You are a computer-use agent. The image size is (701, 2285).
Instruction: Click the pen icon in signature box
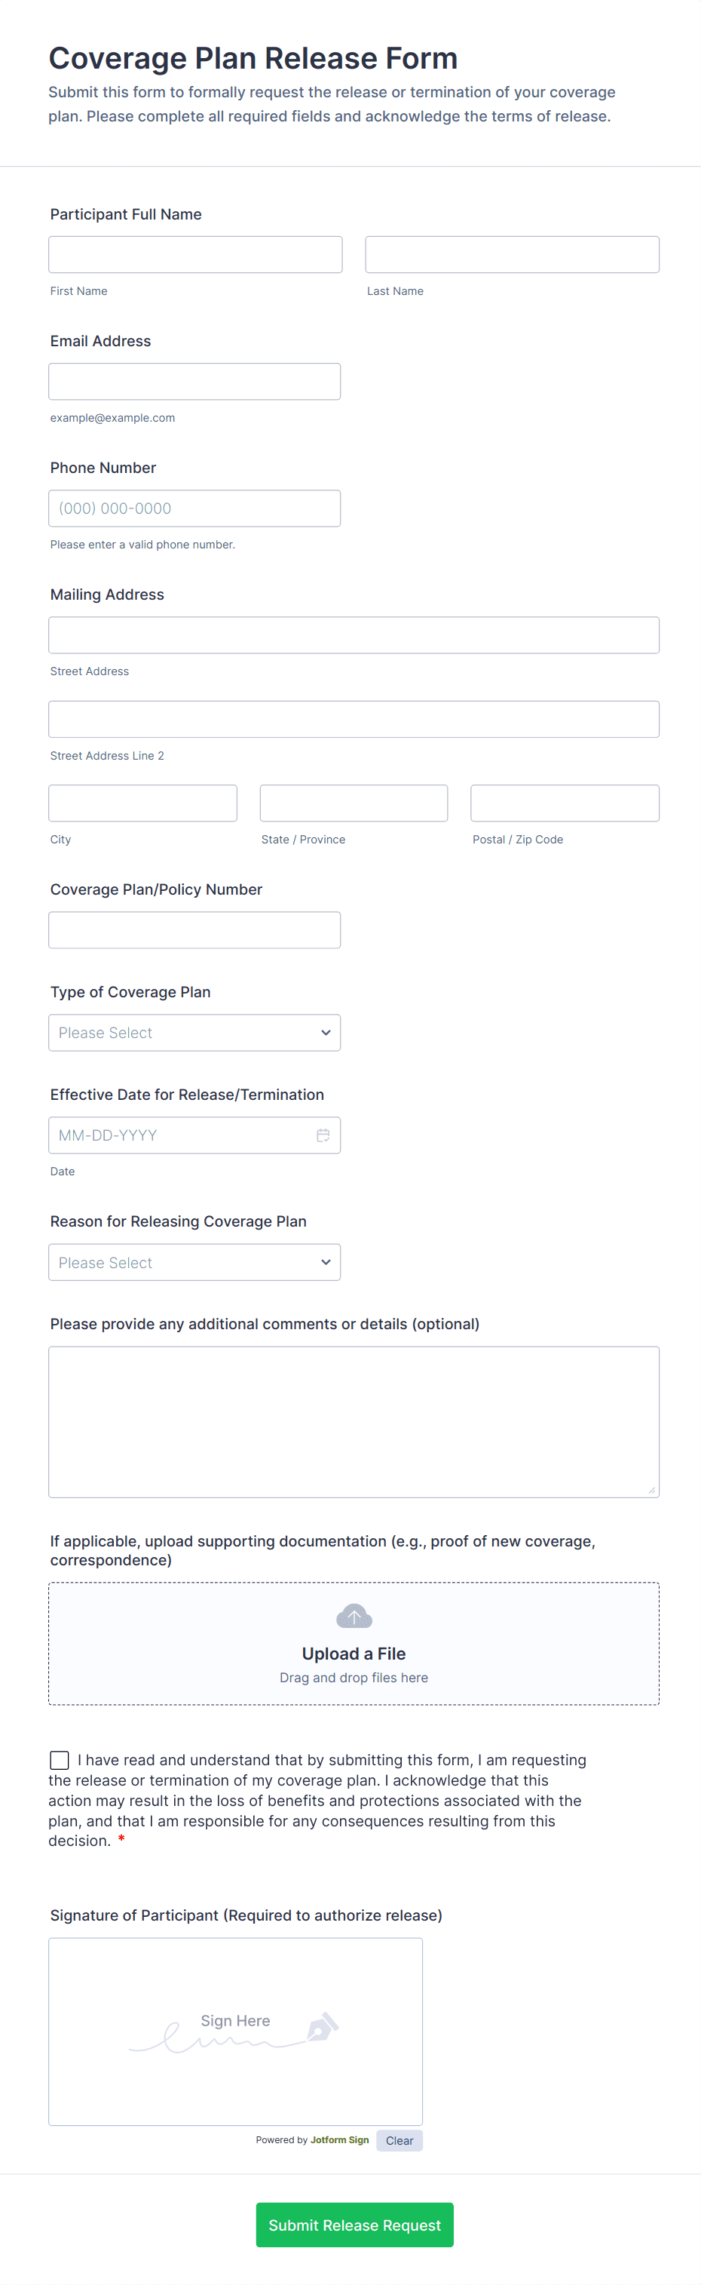coord(322,2027)
